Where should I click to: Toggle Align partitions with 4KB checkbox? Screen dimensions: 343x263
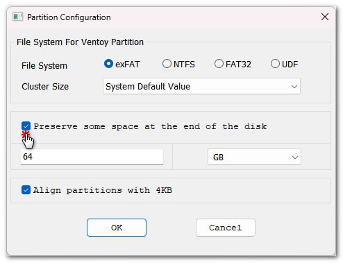(x=26, y=190)
